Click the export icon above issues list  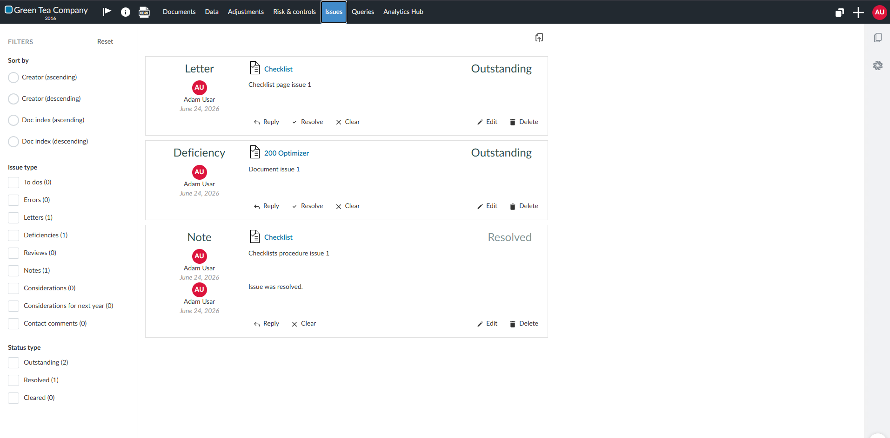tap(539, 38)
